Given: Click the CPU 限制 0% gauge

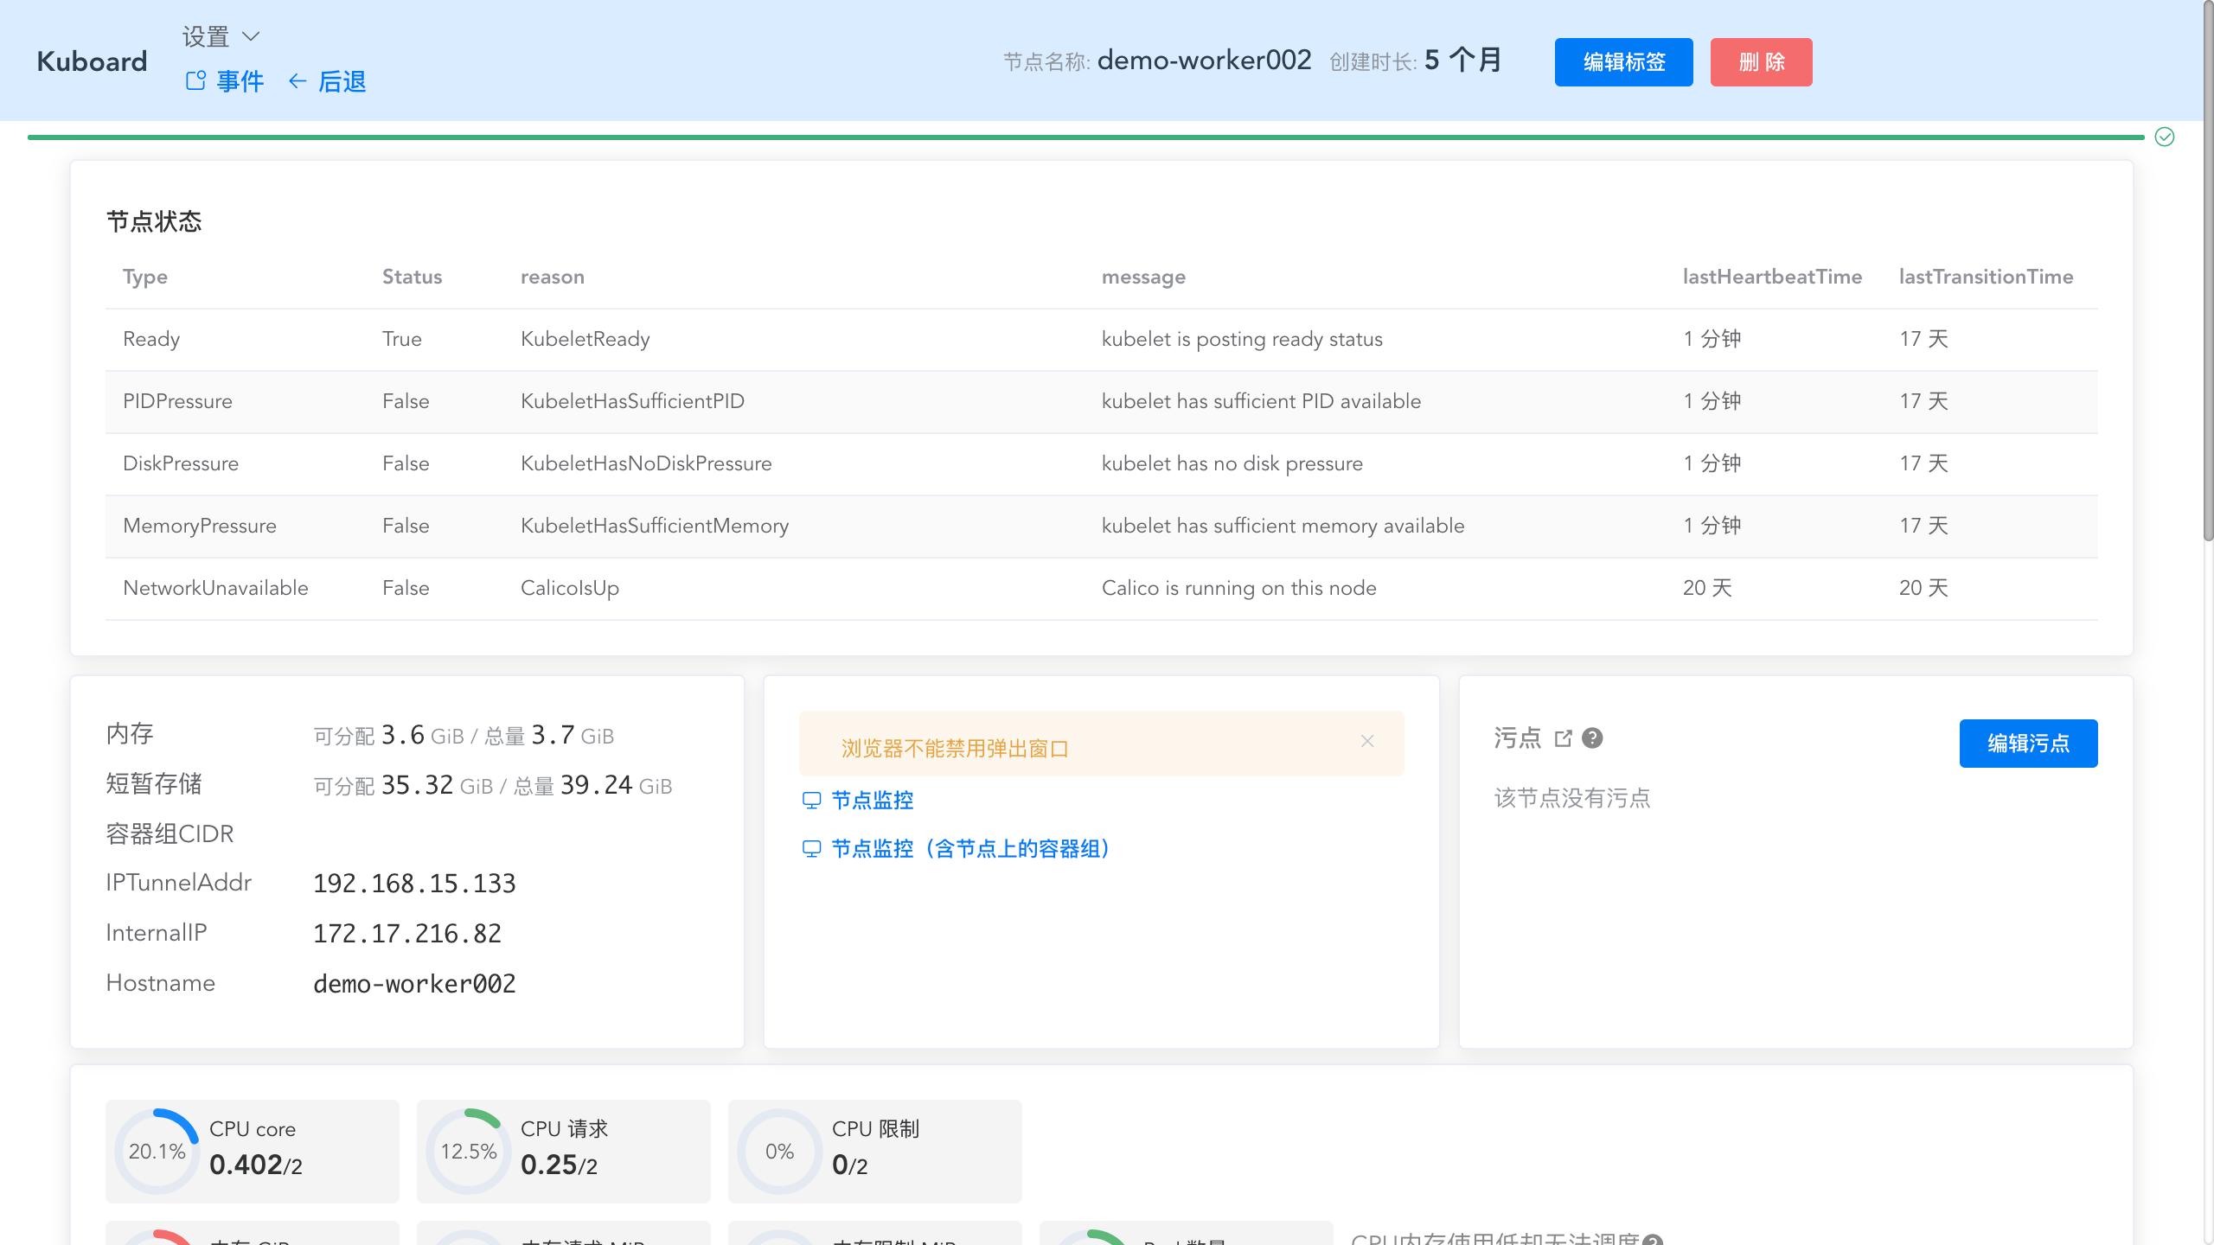Looking at the screenshot, I should coord(779,1152).
